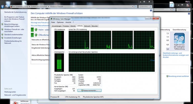The image size is (193, 104).
Task: Click green shield icon next to Öffentliche network
Action: [36, 35]
